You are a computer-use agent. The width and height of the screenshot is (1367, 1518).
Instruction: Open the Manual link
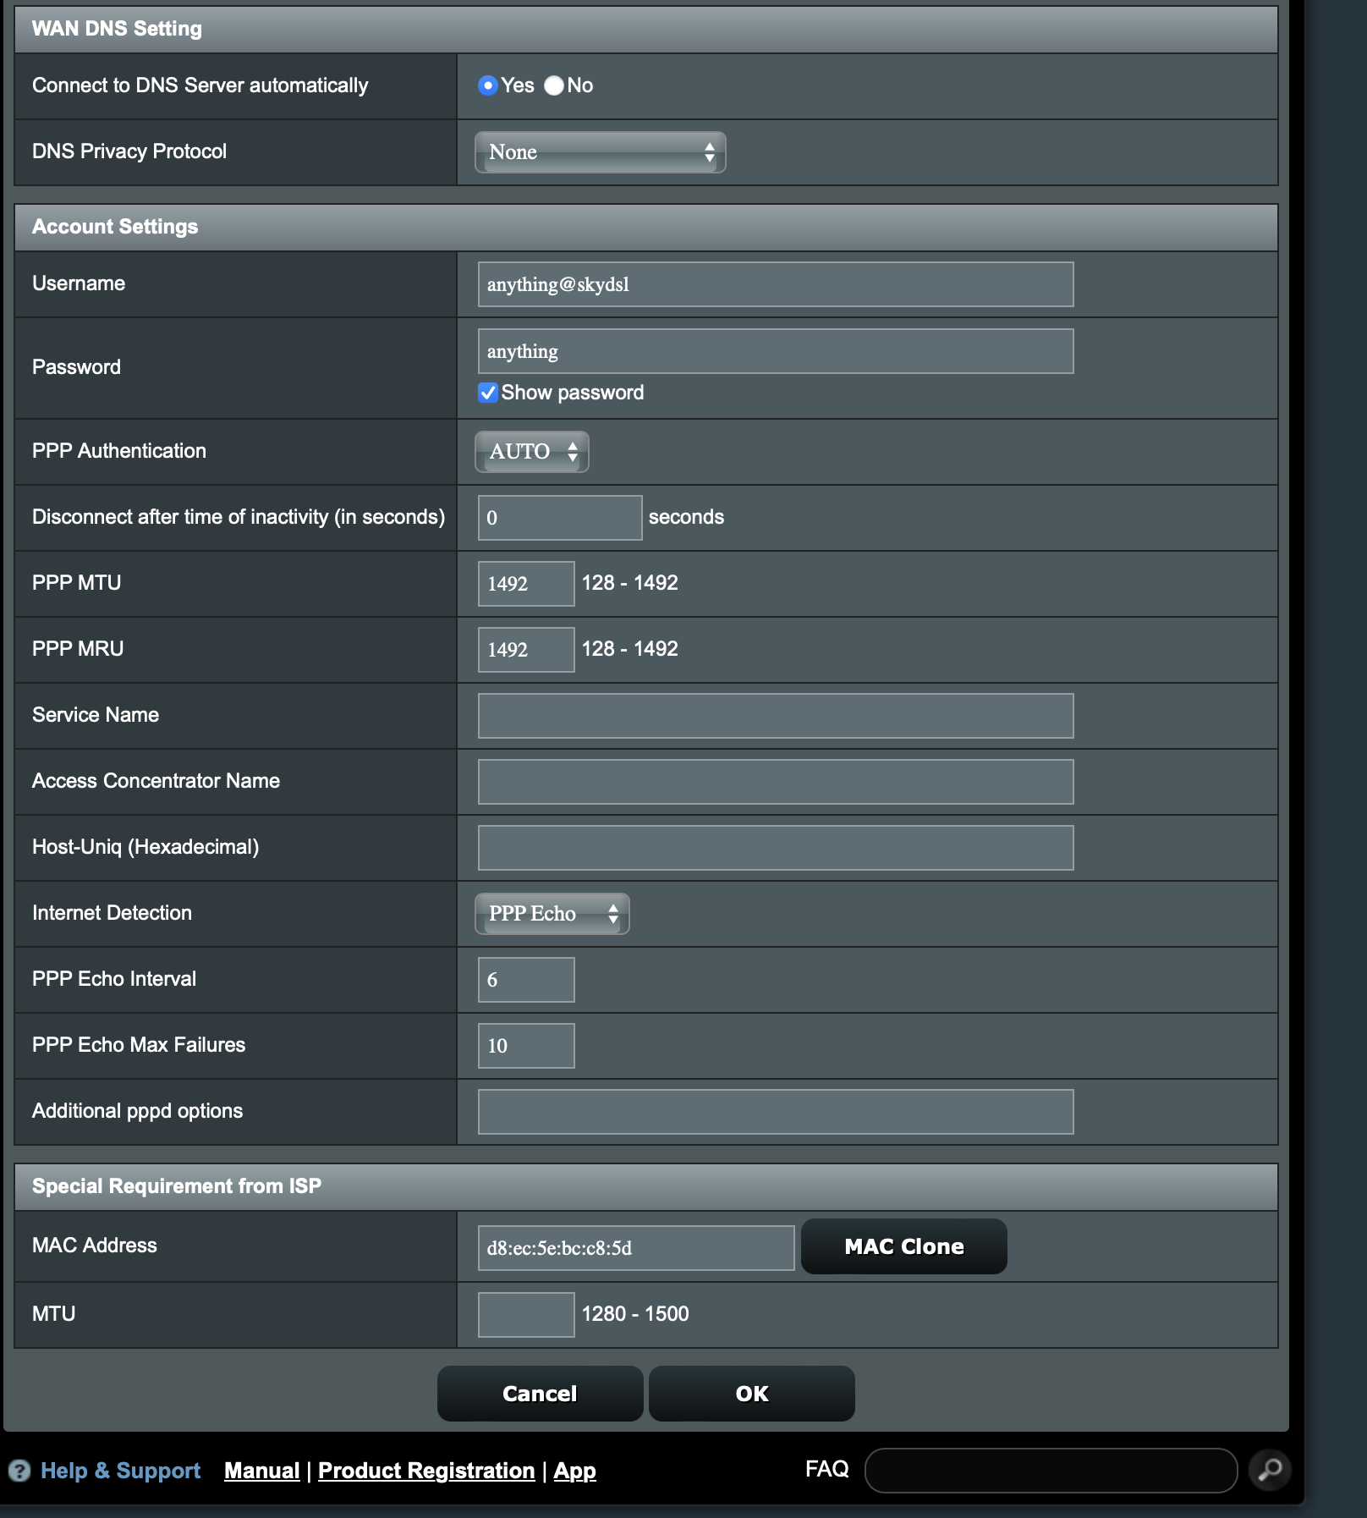(261, 1471)
